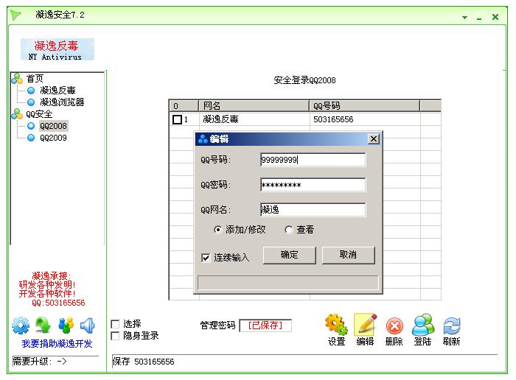Click the 需要升级: -> status text
Screen dimensions: 516x380
(x=40, y=362)
